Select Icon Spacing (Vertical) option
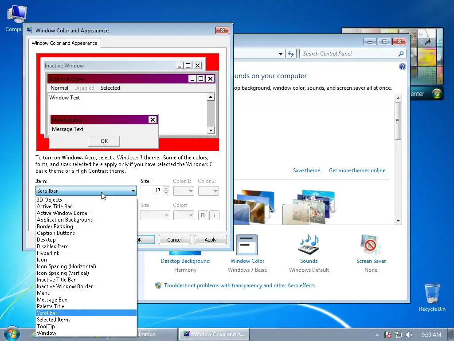This screenshot has width=454, height=341. tap(86, 273)
